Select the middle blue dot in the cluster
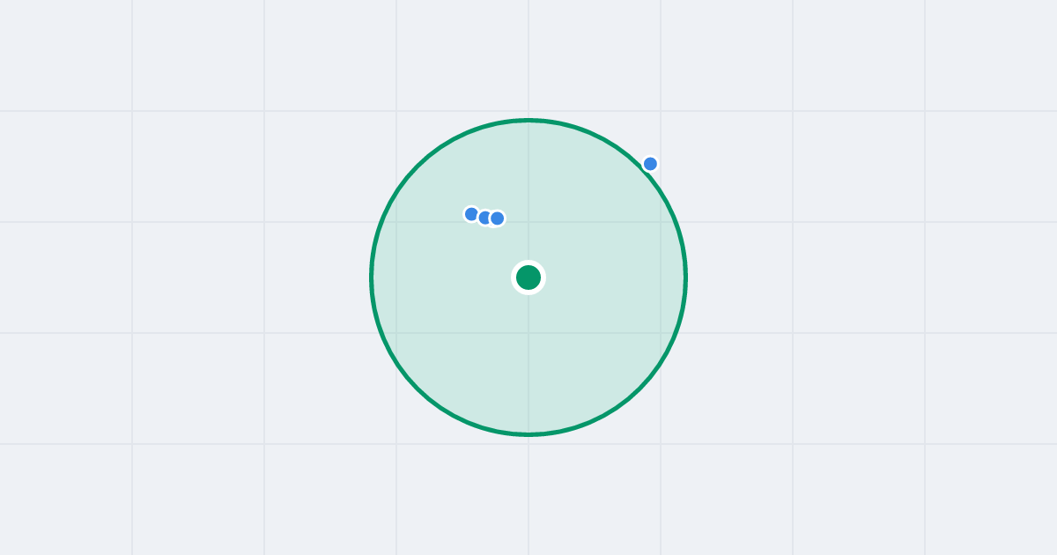This screenshot has height=555, width=1057. point(484,218)
